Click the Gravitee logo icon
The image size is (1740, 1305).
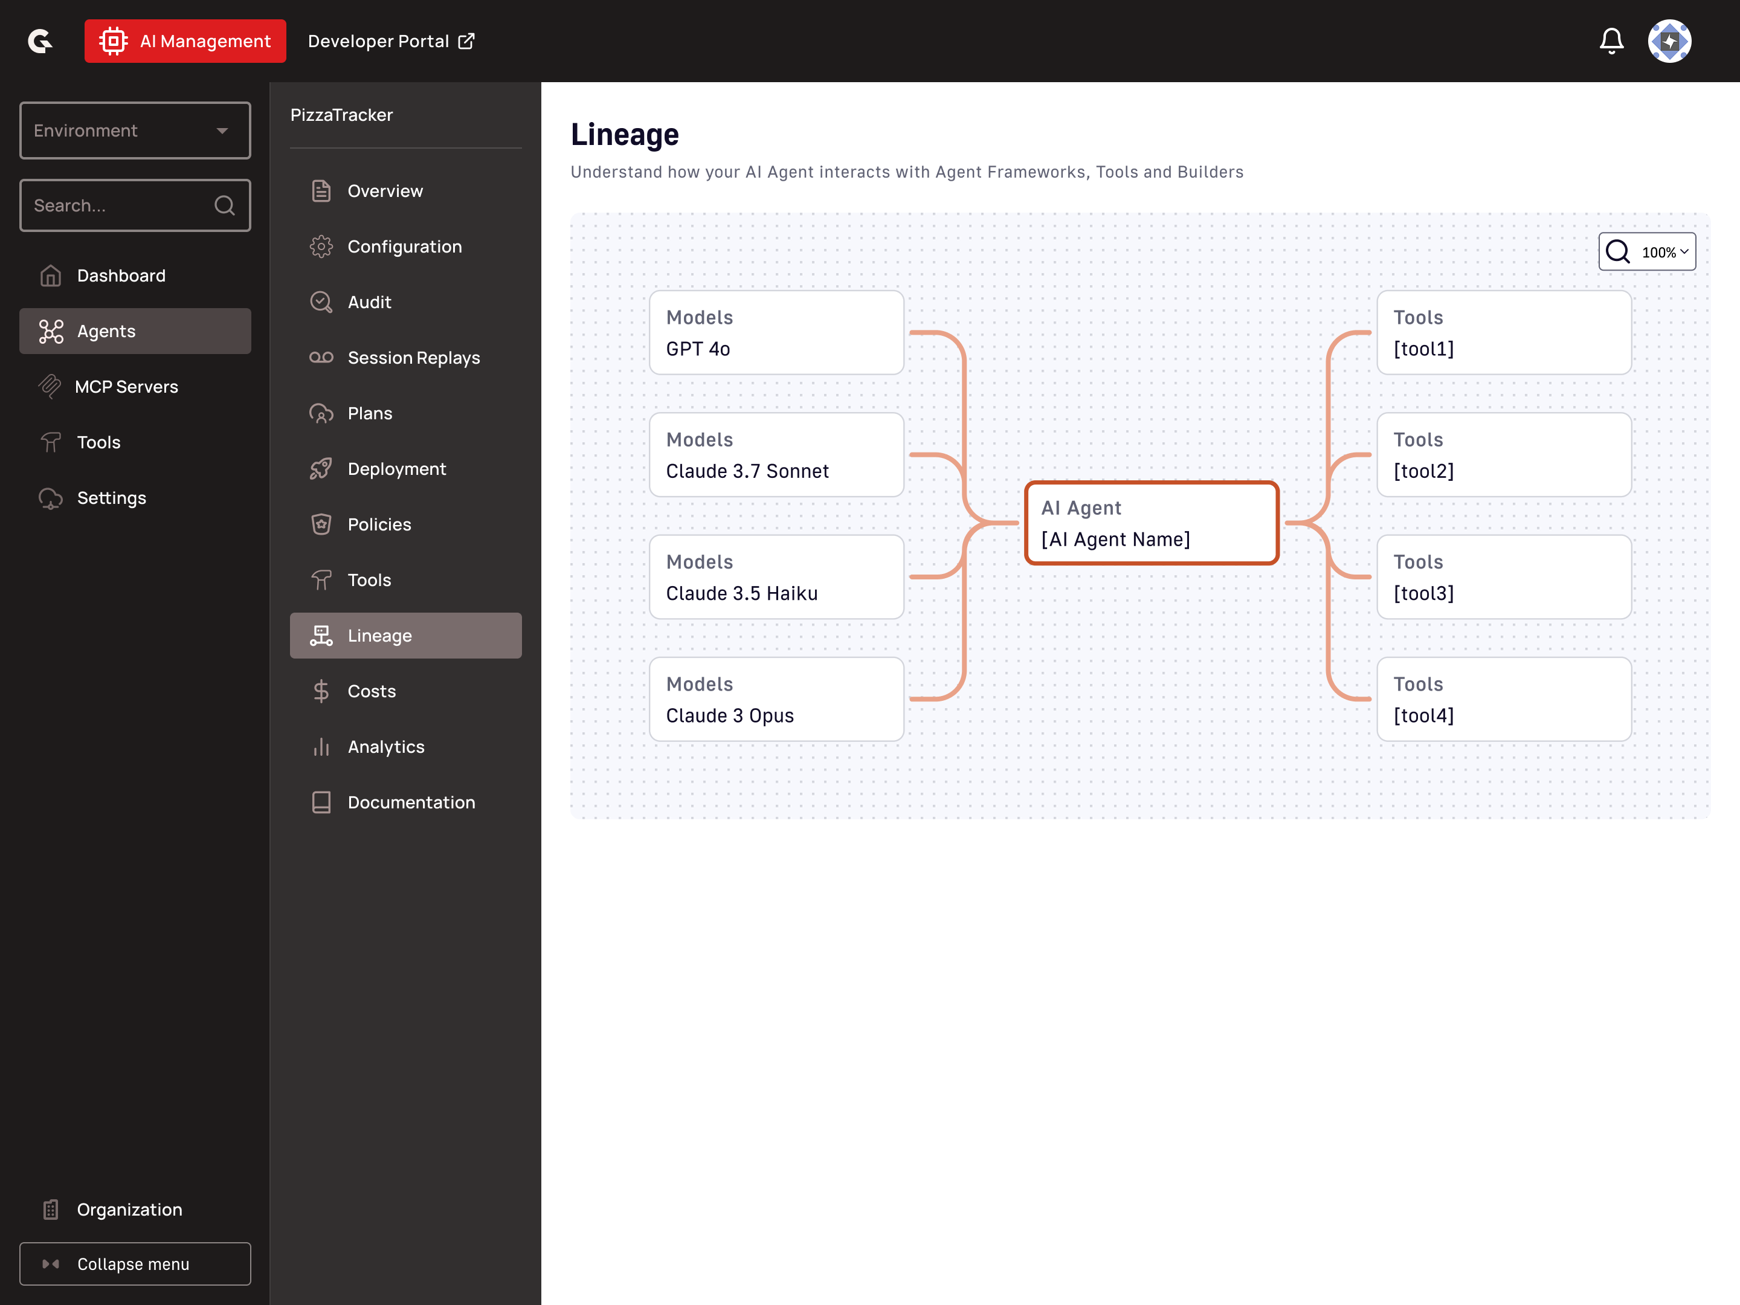point(40,41)
